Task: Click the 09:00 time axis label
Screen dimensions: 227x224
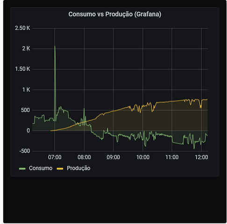Action: tap(113, 157)
